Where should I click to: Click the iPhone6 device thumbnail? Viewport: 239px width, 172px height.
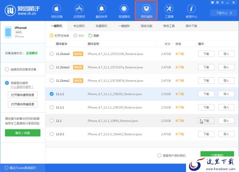[x=8, y=32]
